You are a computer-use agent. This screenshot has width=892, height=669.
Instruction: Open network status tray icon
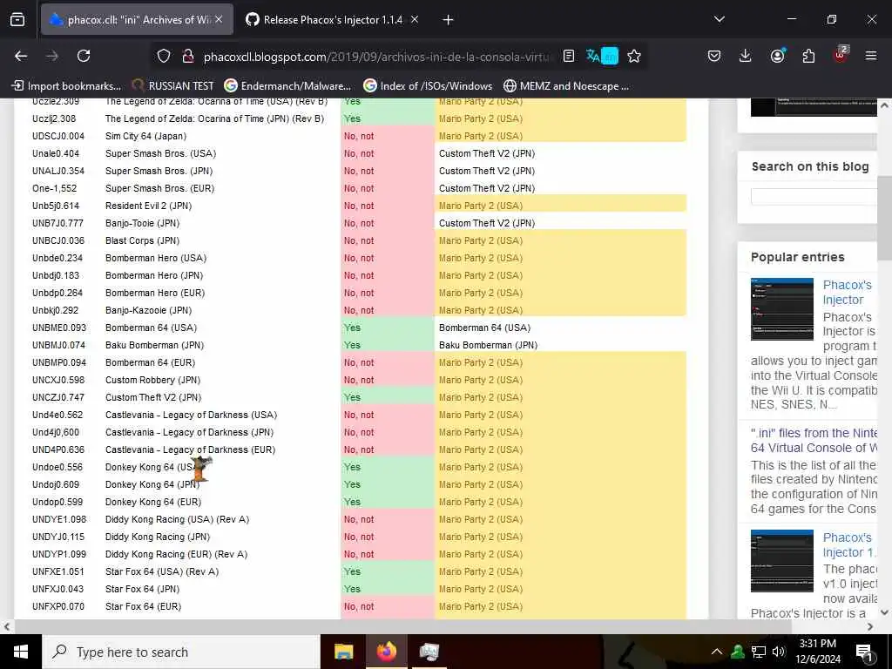(x=759, y=652)
